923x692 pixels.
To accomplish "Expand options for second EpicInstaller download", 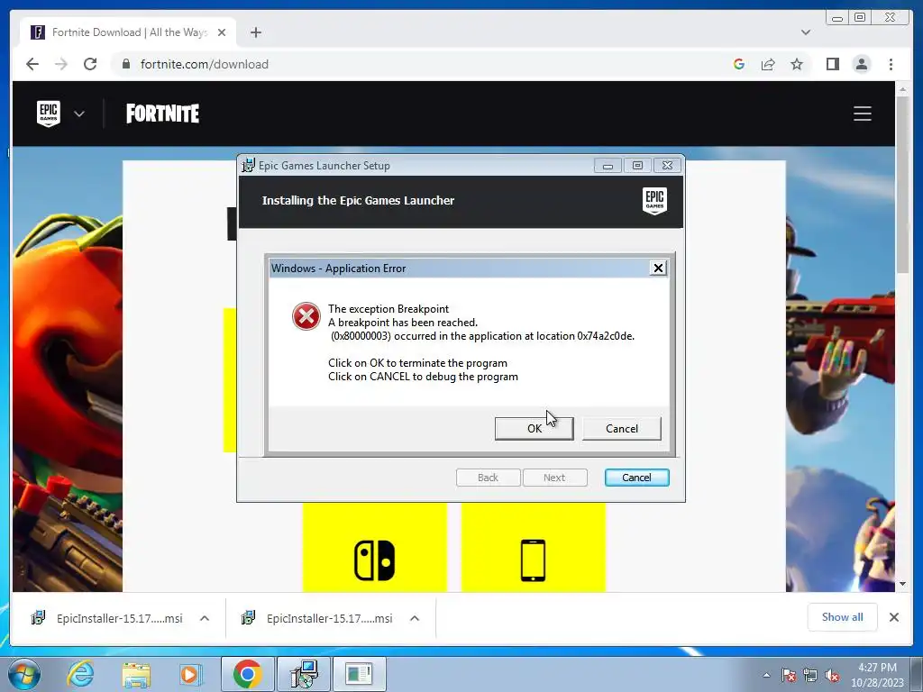I will pos(415,618).
